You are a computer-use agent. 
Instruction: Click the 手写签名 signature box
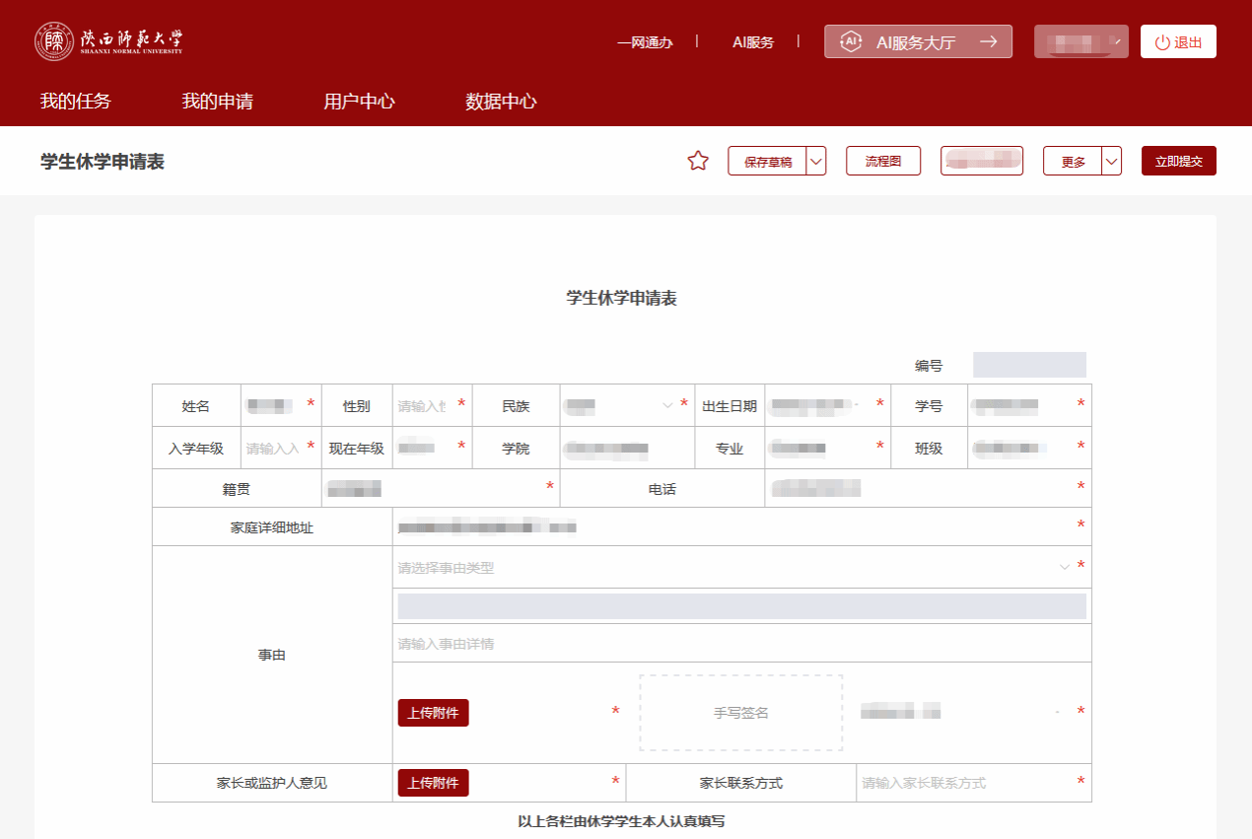[x=740, y=713]
